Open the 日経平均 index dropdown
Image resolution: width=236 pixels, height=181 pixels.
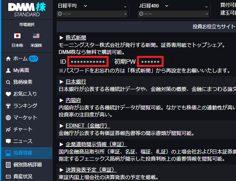pos(85,6)
